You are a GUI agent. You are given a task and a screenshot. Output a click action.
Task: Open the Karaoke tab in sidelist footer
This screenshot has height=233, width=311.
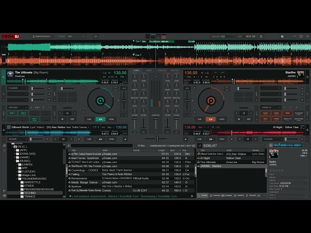click(251, 196)
